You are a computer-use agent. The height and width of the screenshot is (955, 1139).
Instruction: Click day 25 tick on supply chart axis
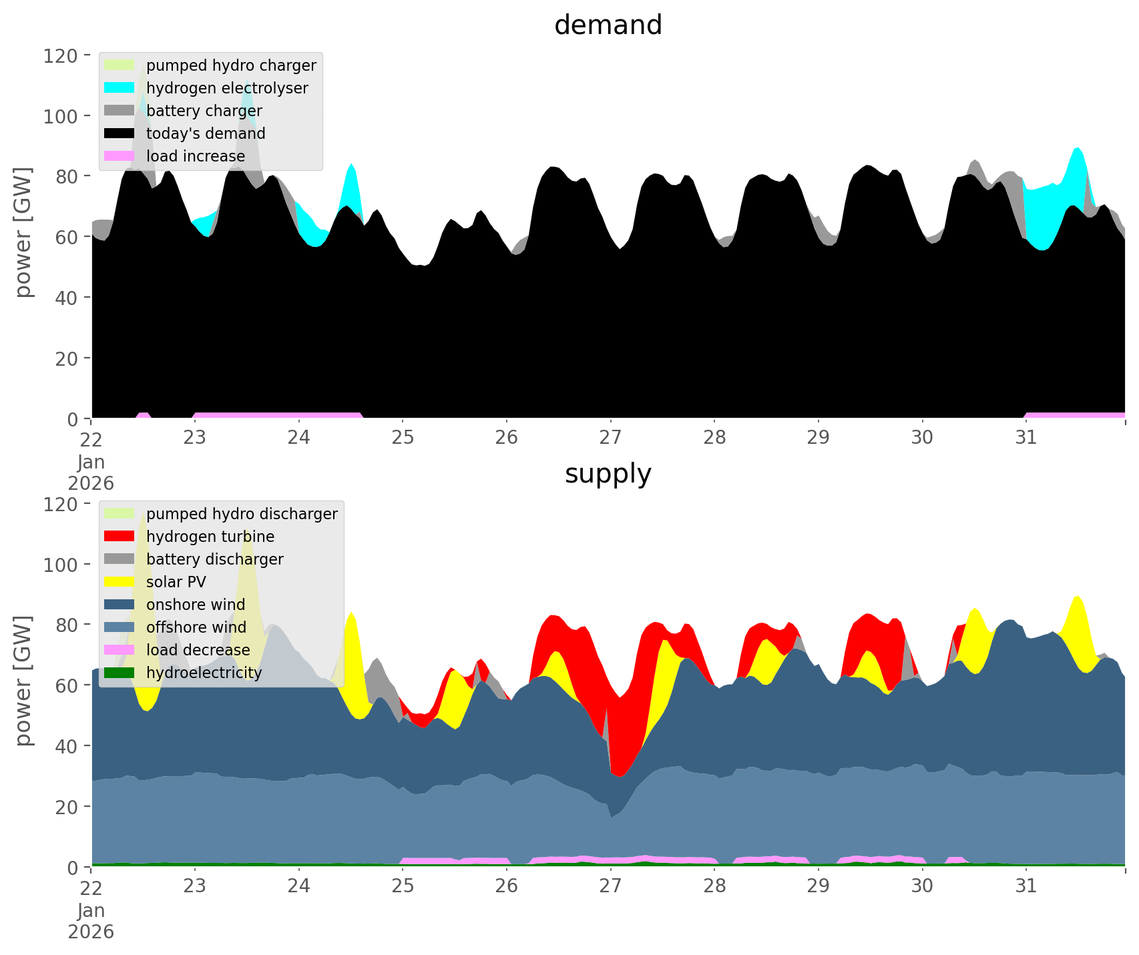tap(403, 886)
